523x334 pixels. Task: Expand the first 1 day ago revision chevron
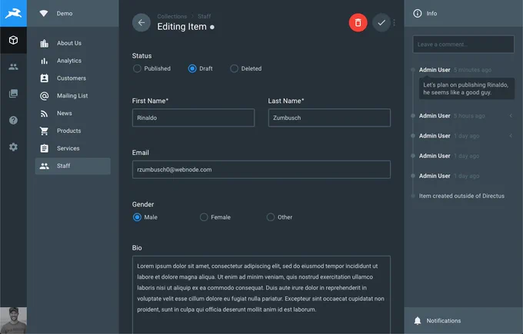click(511, 136)
